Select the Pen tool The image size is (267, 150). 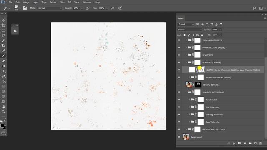click(x=3, y=76)
